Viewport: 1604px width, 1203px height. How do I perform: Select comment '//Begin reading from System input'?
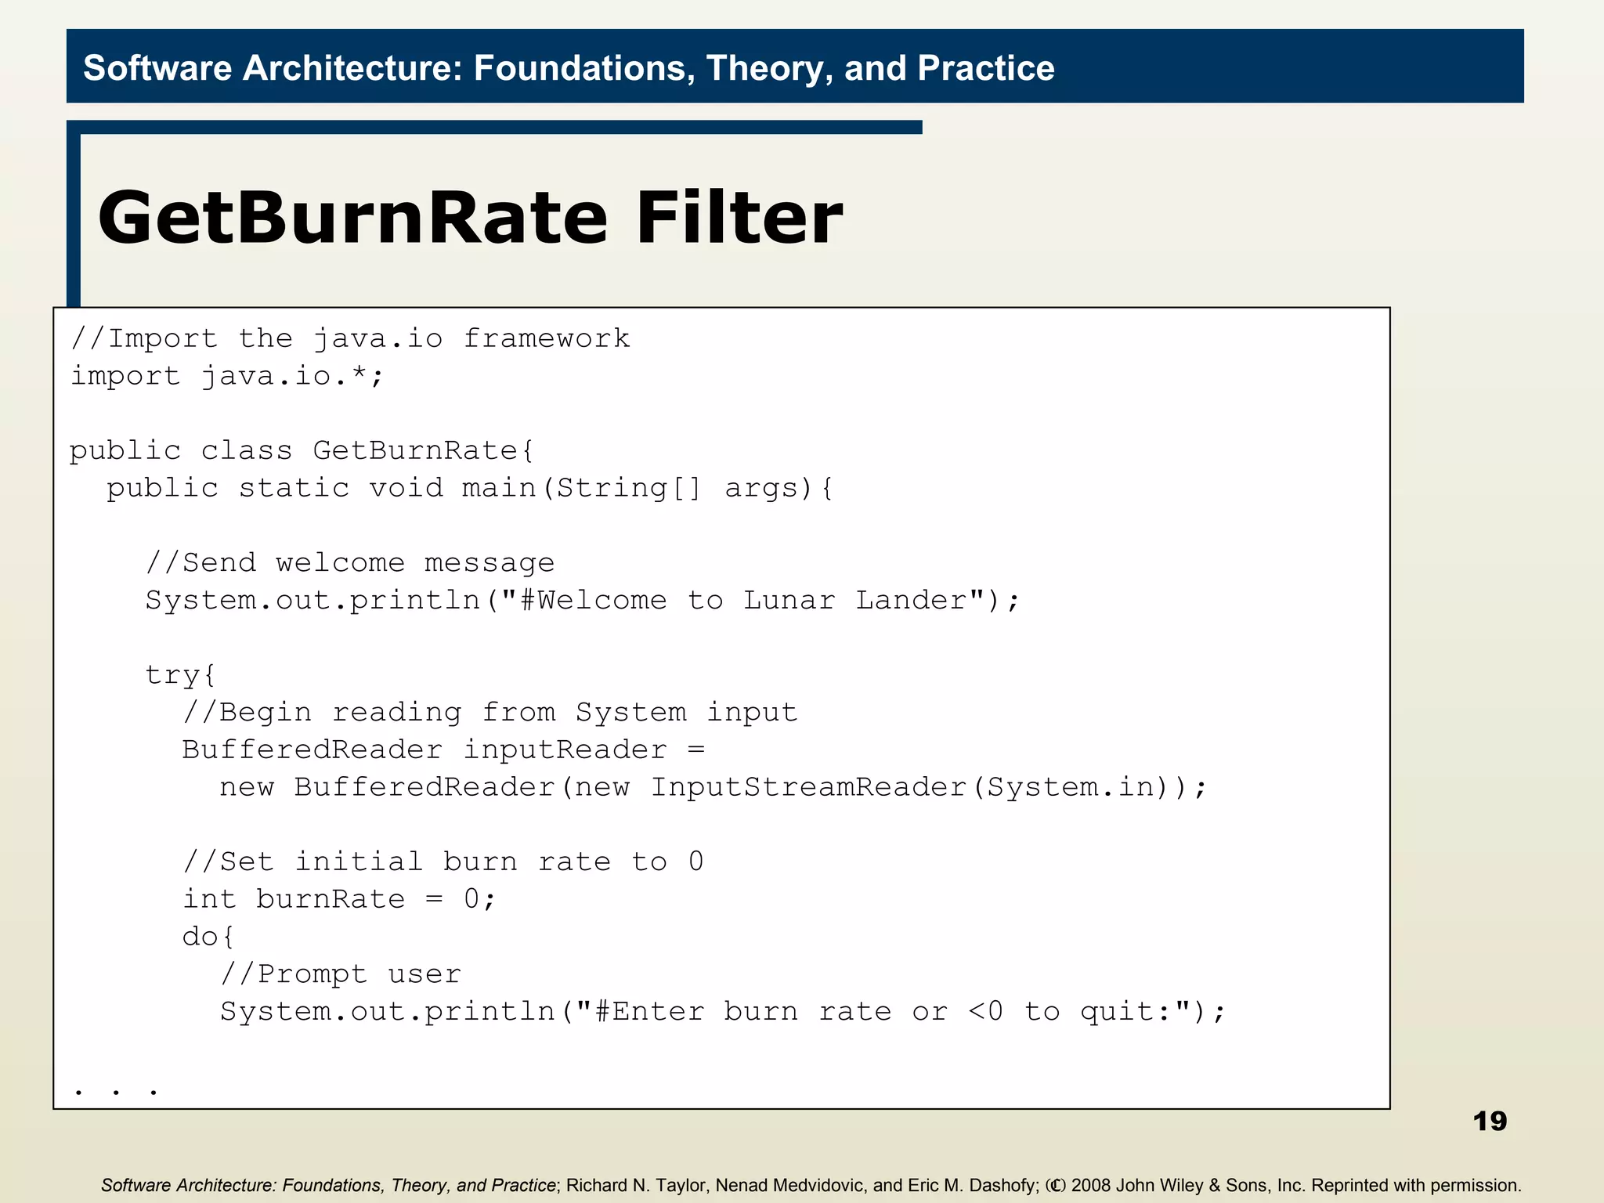[x=490, y=713]
